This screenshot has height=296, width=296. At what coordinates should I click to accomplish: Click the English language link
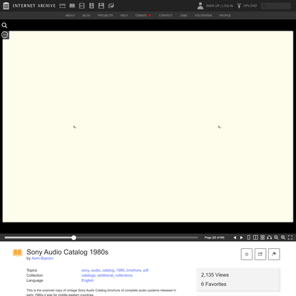coord(88,280)
